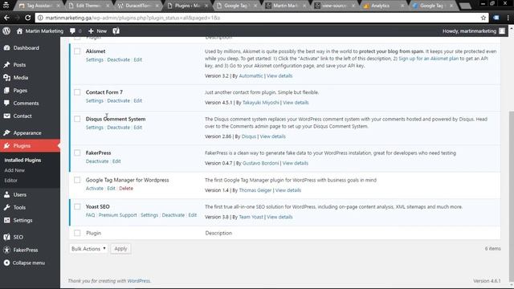
Task: Toggle select-all checkbox in table footer
Action: 77,233
